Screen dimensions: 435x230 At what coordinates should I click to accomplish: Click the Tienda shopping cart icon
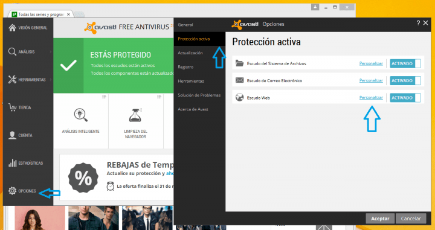(12, 107)
